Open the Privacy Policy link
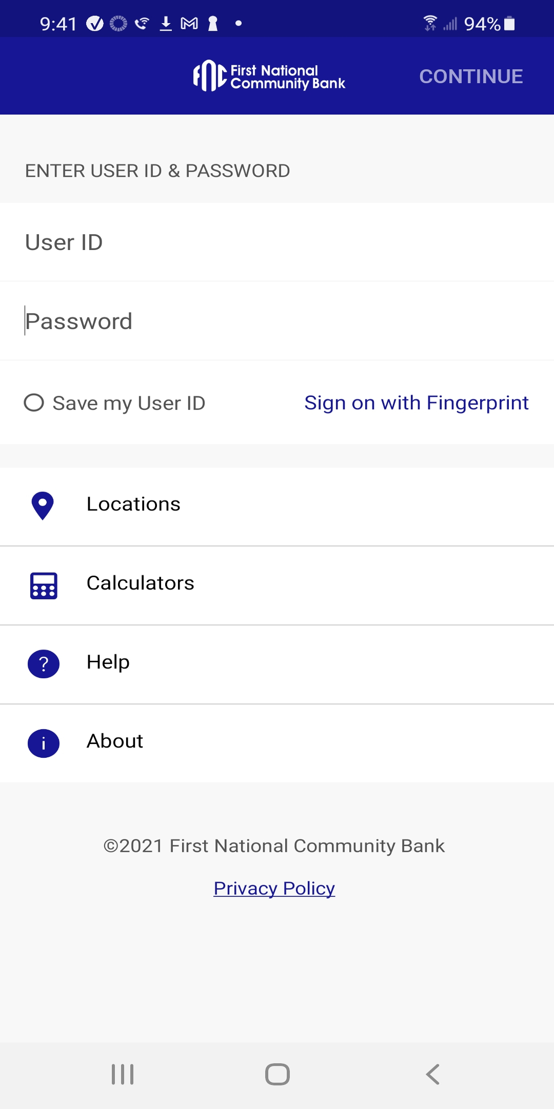 pos(274,888)
